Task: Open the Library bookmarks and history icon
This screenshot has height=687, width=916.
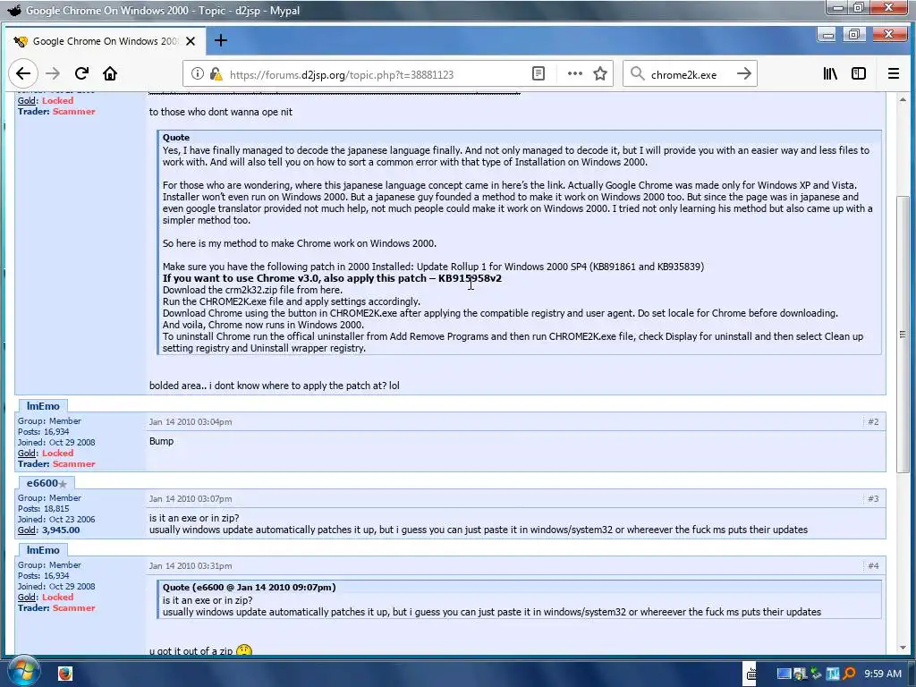Action: tap(830, 73)
